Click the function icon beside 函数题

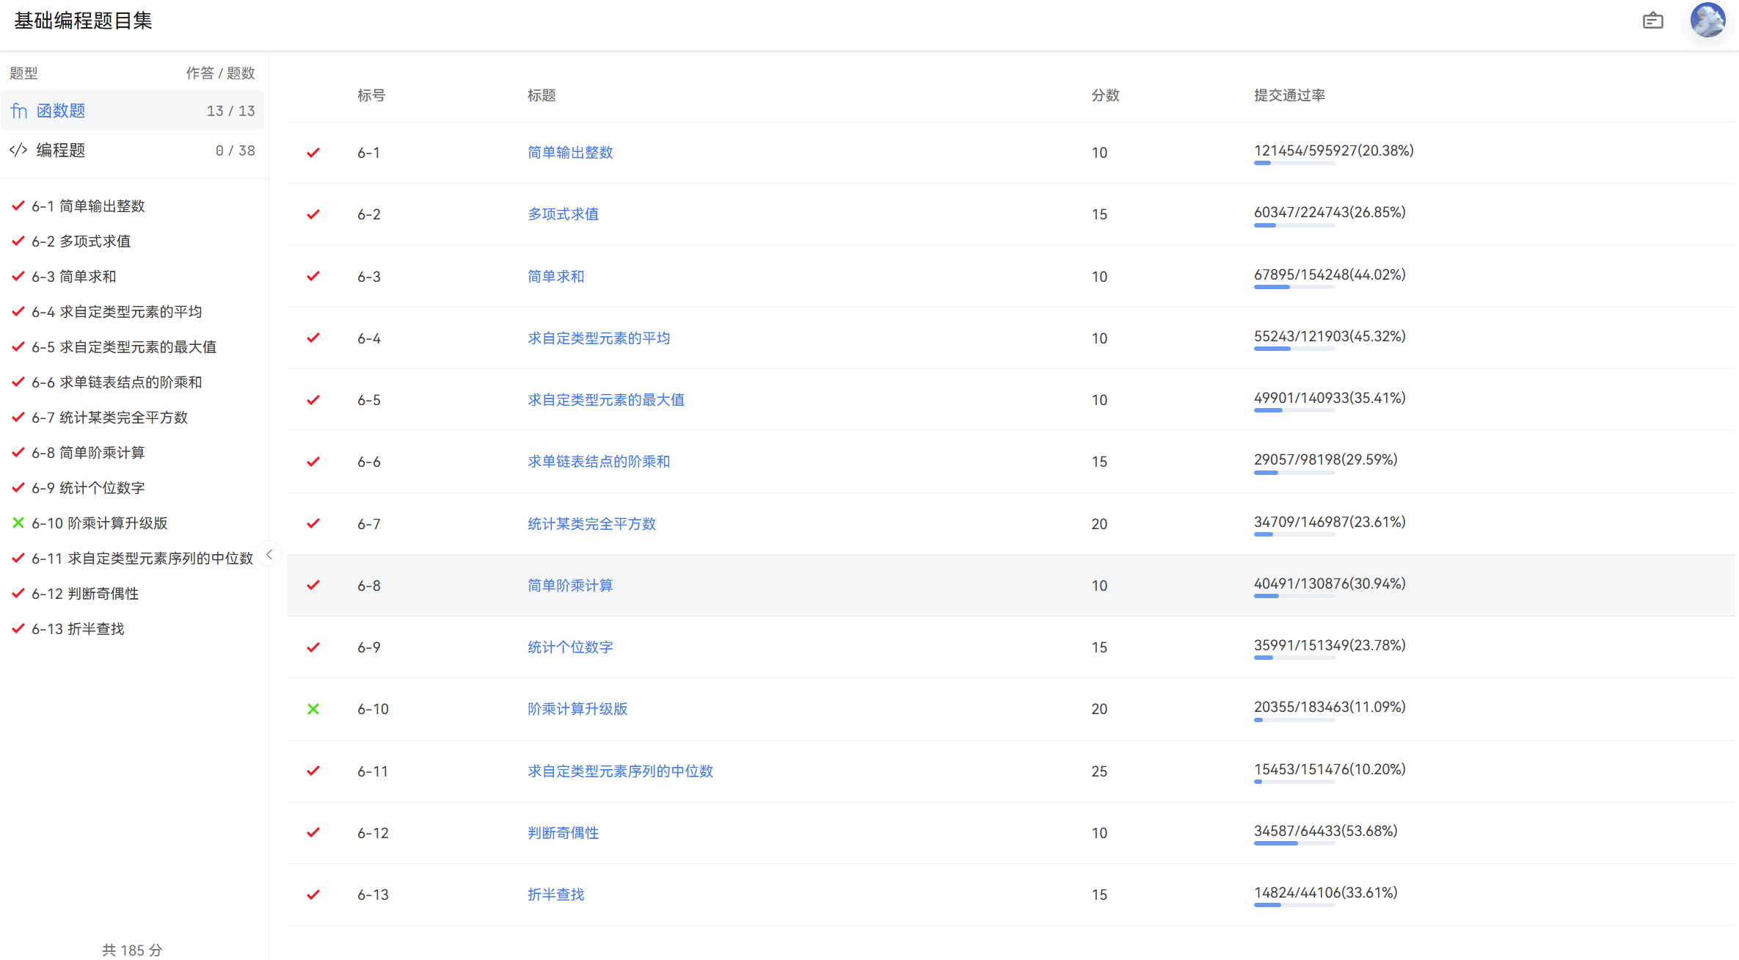coord(19,111)
